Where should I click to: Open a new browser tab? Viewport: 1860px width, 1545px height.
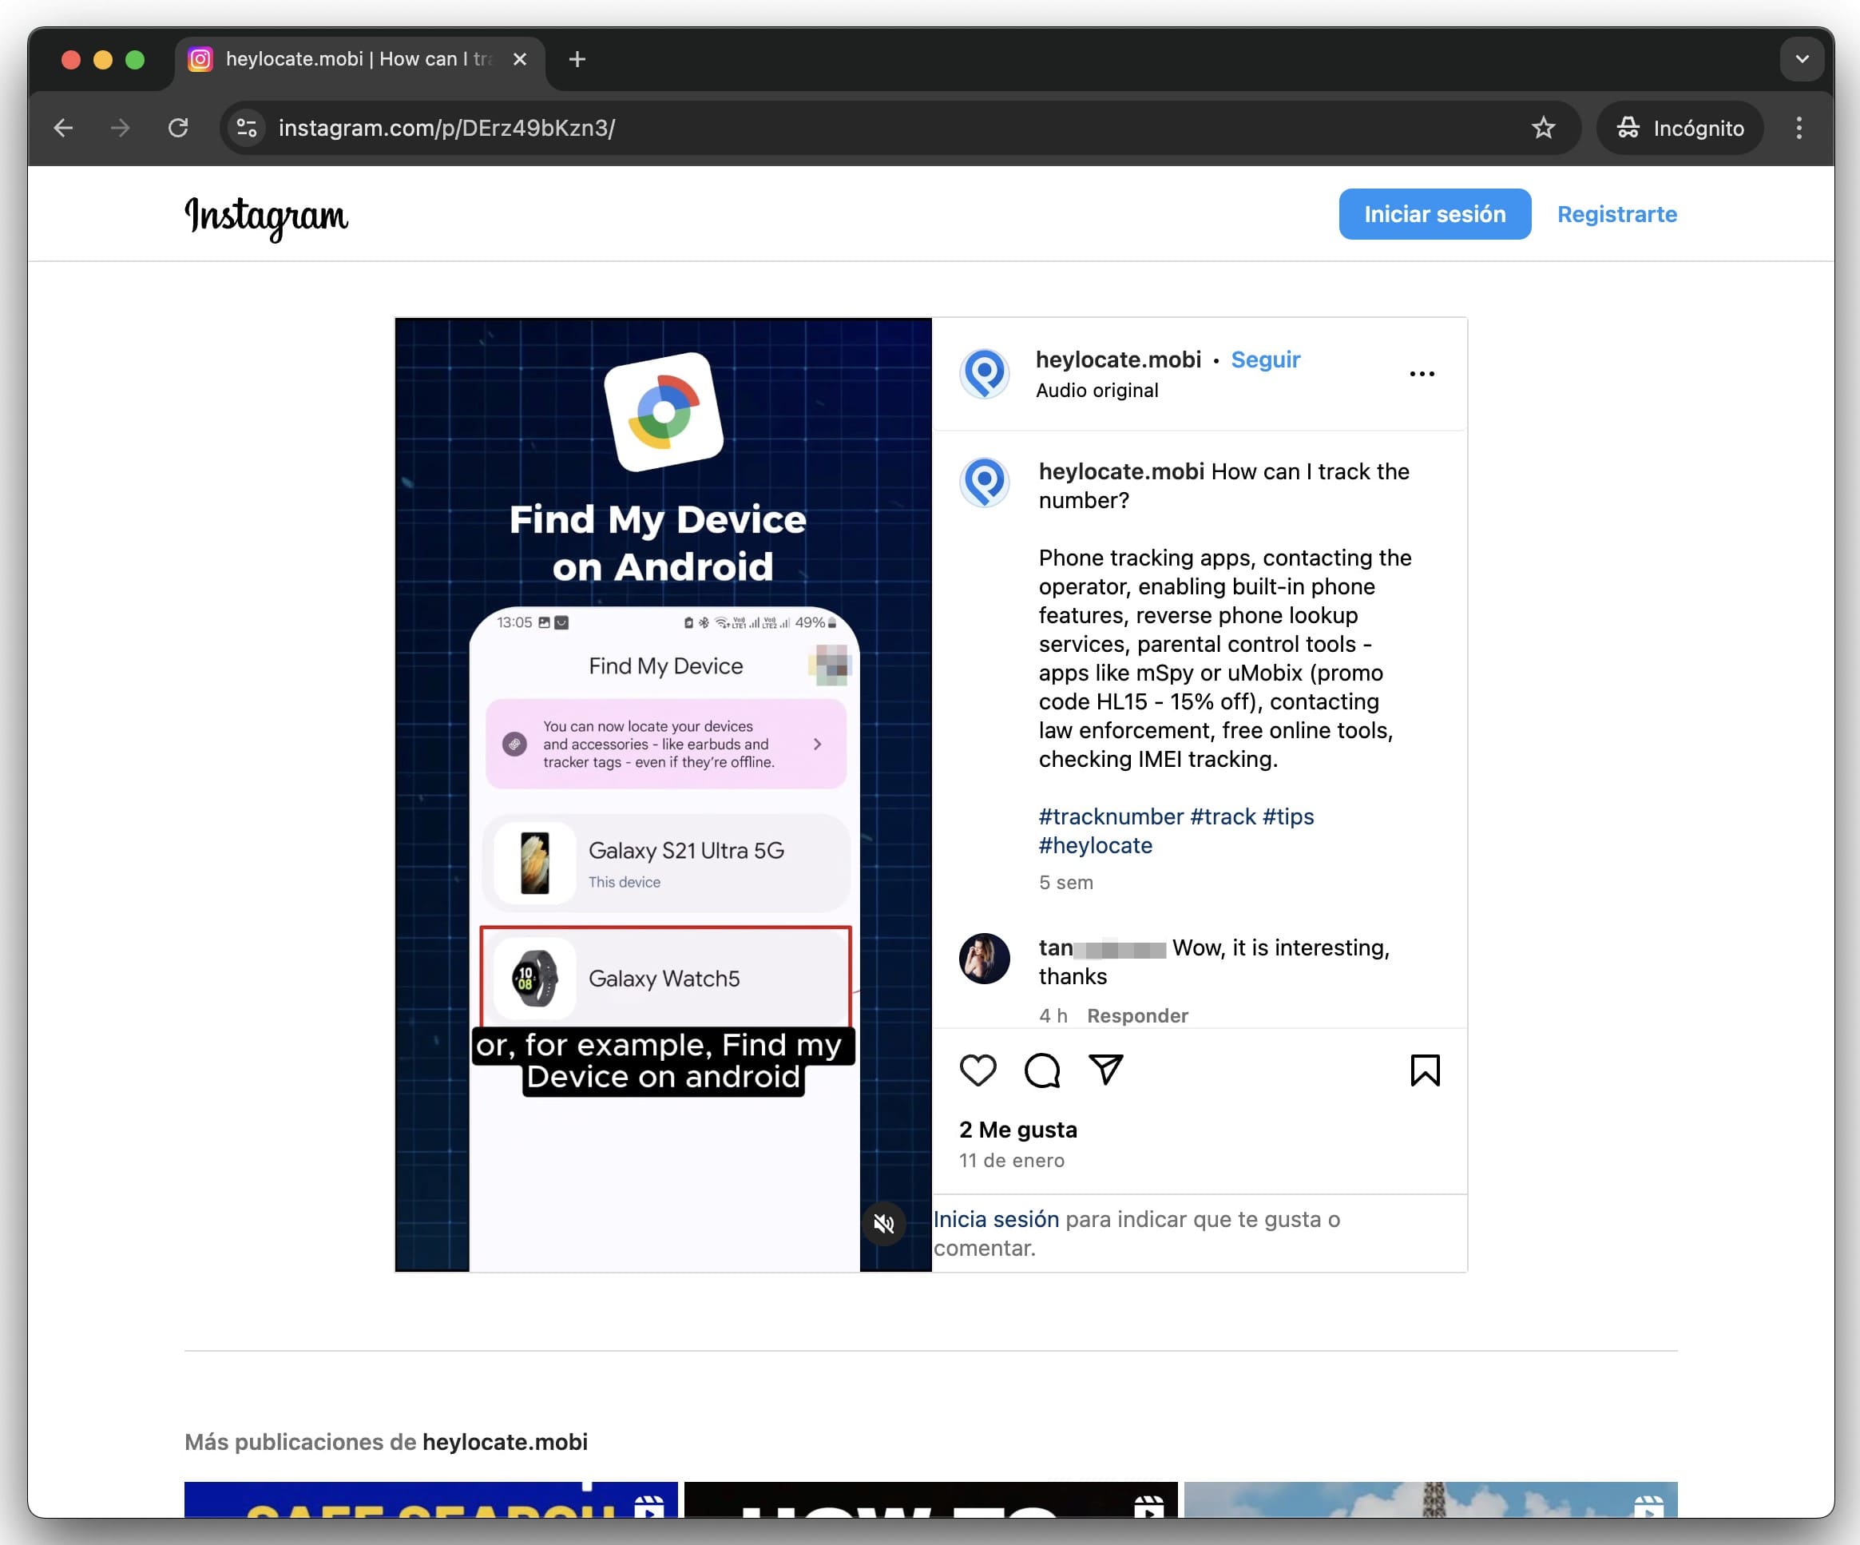[577, 59]
